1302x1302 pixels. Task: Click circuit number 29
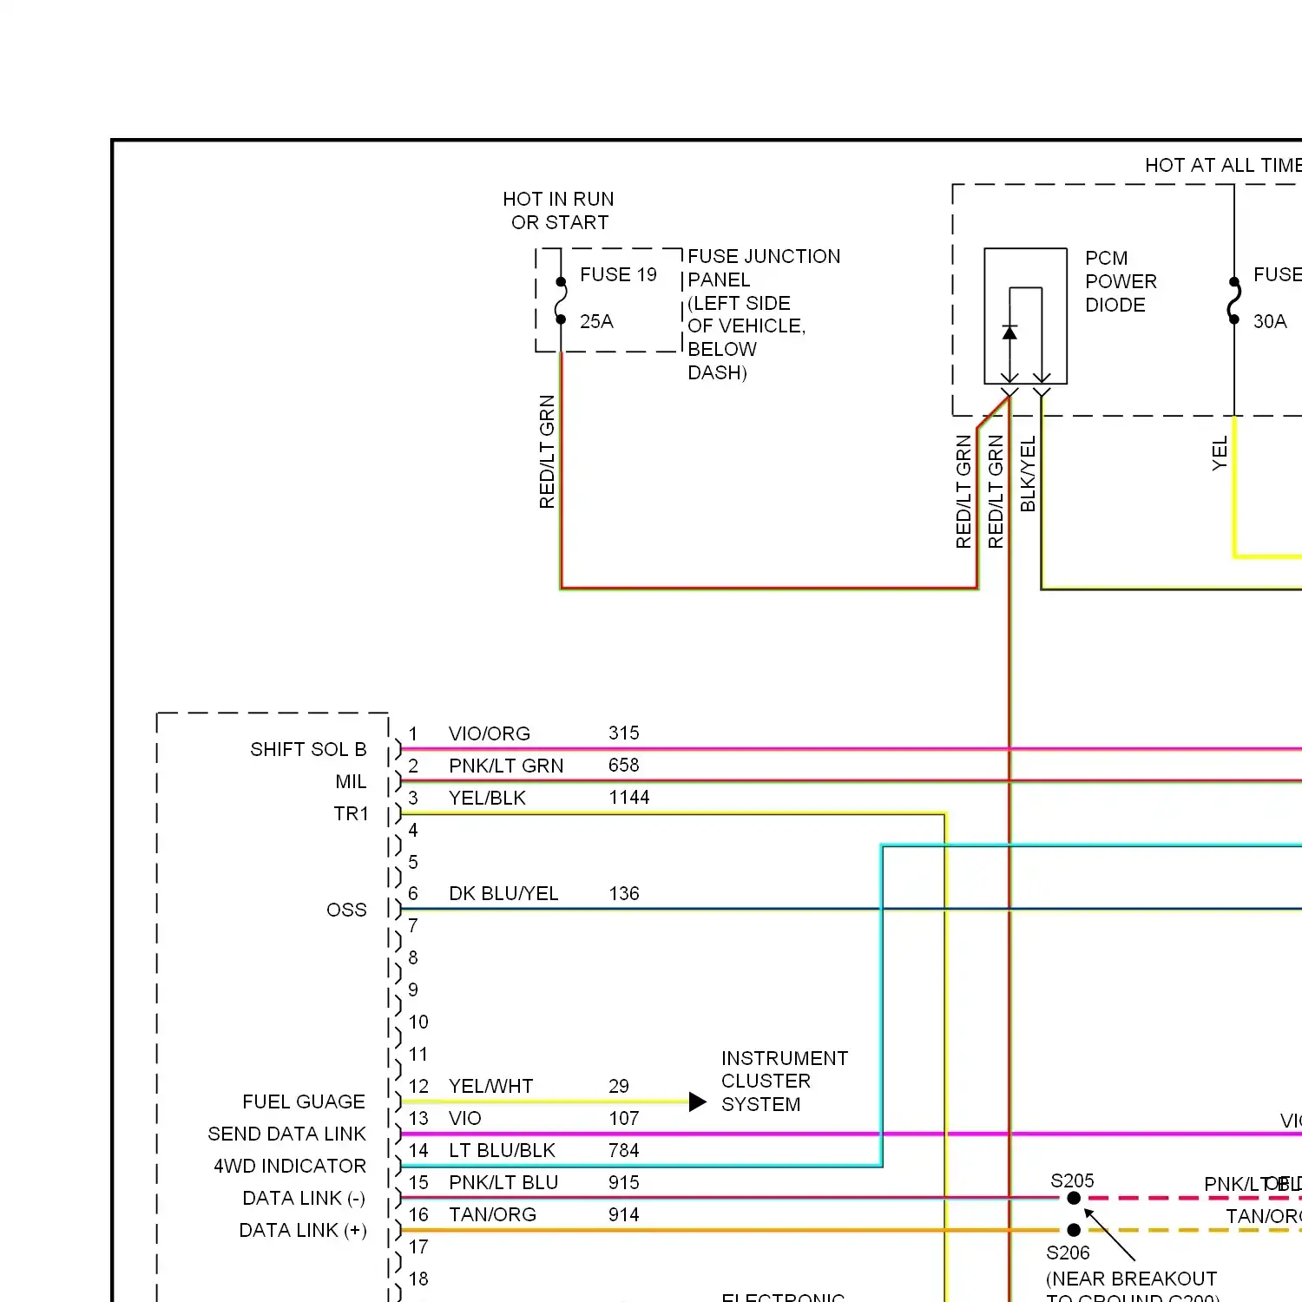619,1086
